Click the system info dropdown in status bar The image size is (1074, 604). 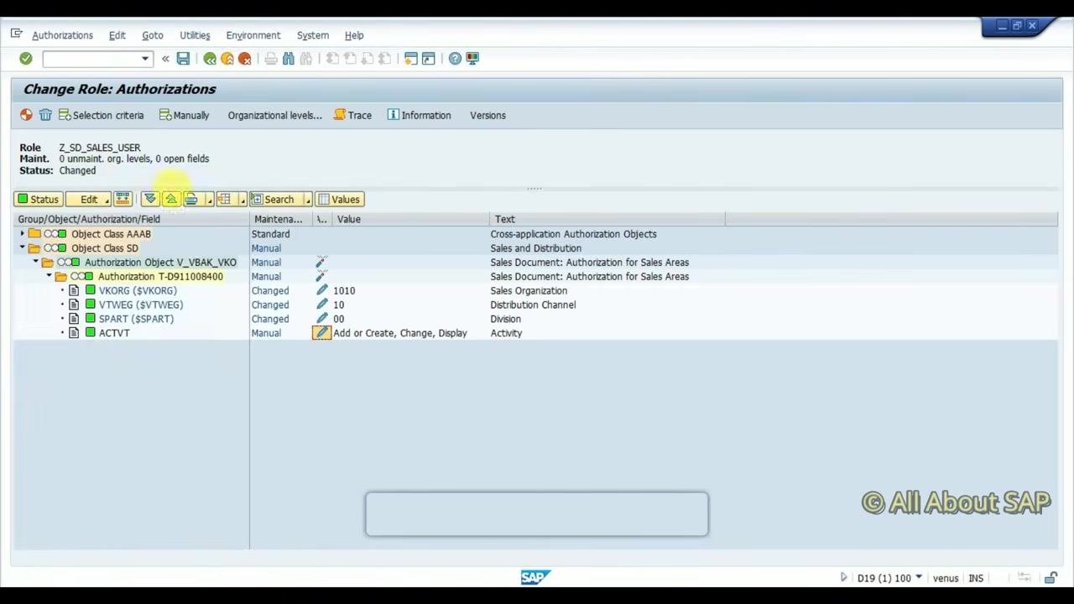[919, 577]
